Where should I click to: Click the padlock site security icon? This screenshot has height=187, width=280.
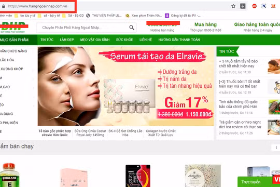click(4, 6)
